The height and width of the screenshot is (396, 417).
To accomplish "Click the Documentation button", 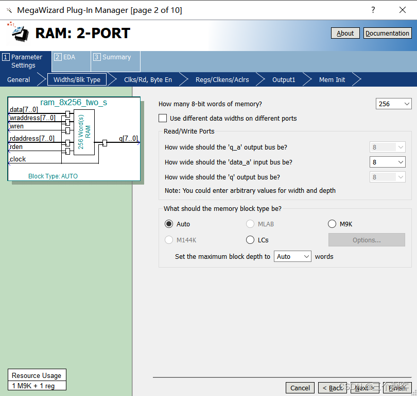I will pos(387,33).
